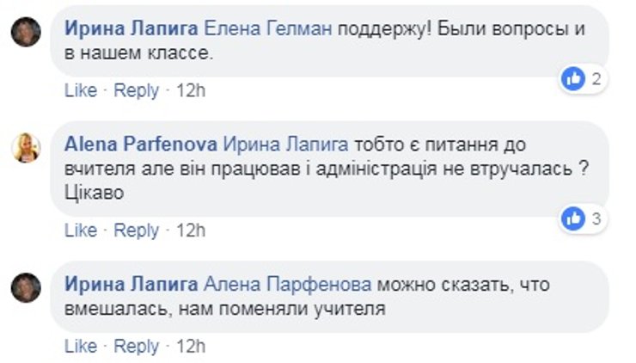Screen dimensions: 636x363
Task: Reply to the first Ирина Лапига comment
Action: (137, 90)
